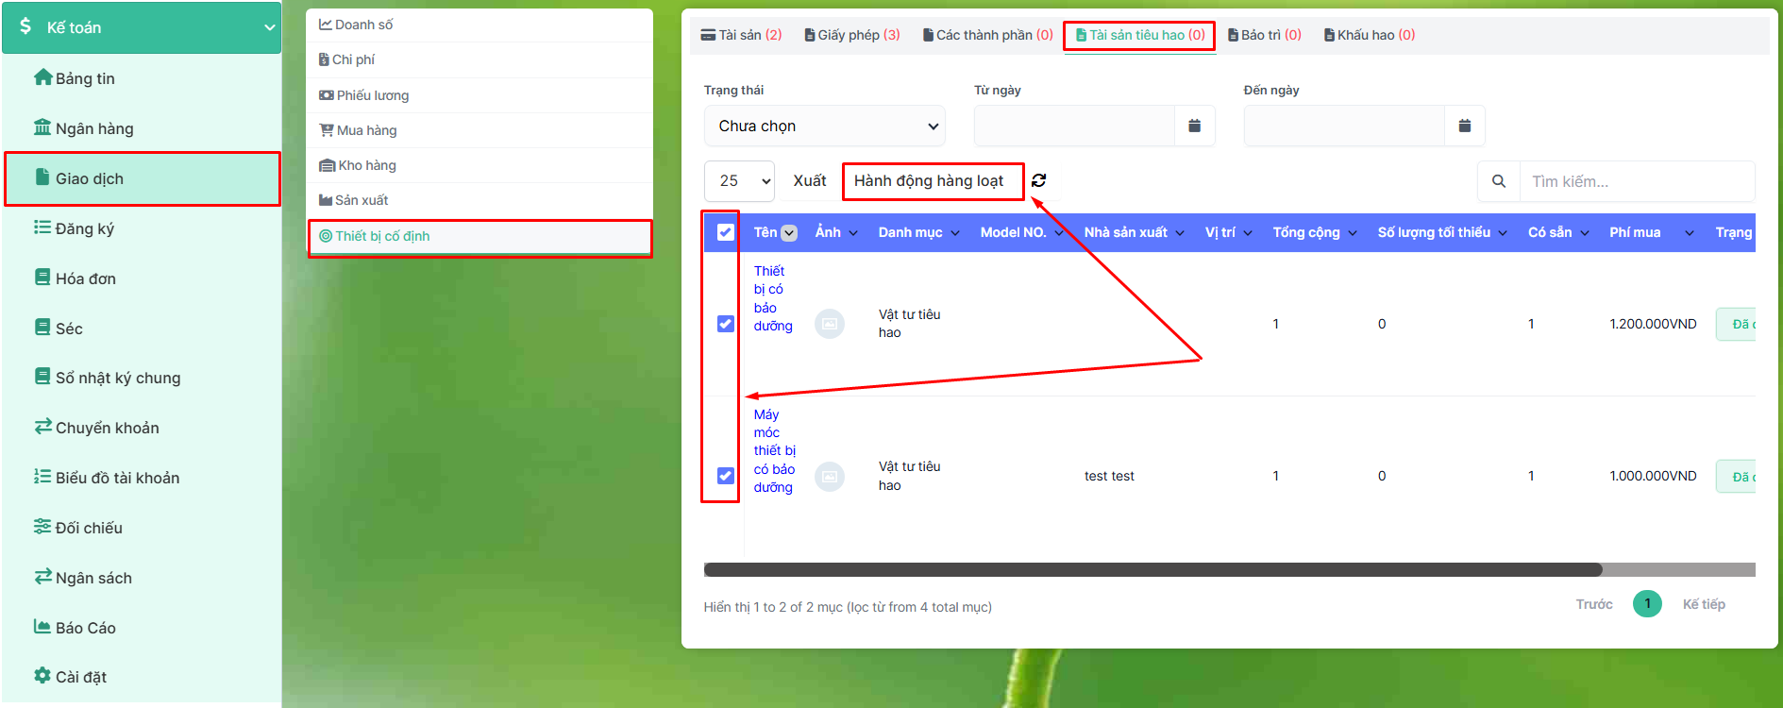The image size is (1783, 708).
Task: Open Thiết bị có bảo dưỡng link
Action: point(773,298)
